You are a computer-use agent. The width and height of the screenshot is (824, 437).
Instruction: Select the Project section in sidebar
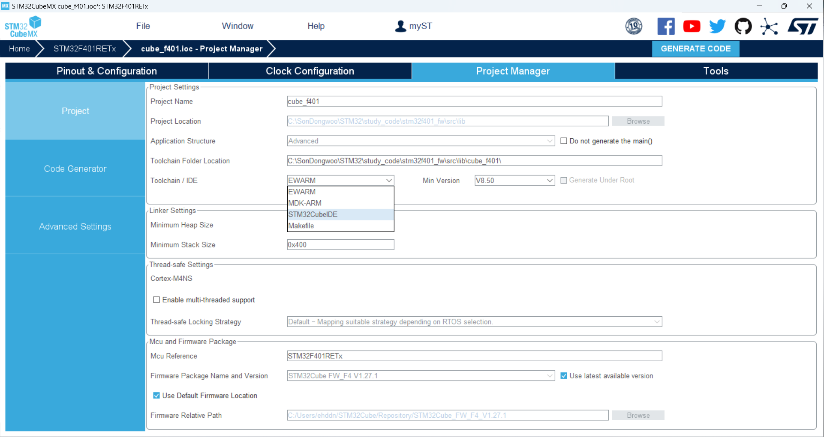[x=75, y=111]
